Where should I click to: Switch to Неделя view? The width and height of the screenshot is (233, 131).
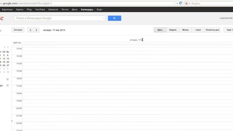(x=173, y=30)
